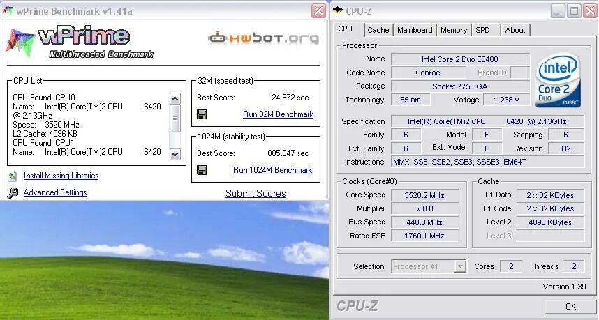Open the Submit Scores link

tap(256, 193)
